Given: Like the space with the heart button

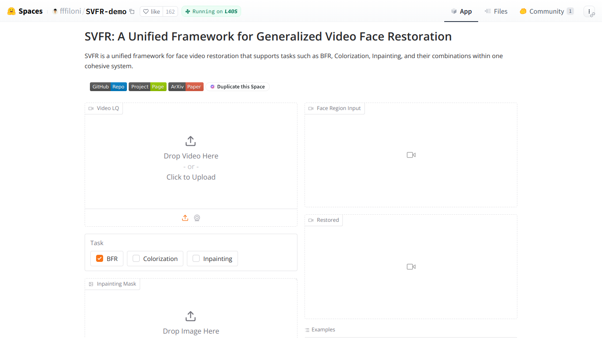Looking at the screenshot, I should point(152,11).
